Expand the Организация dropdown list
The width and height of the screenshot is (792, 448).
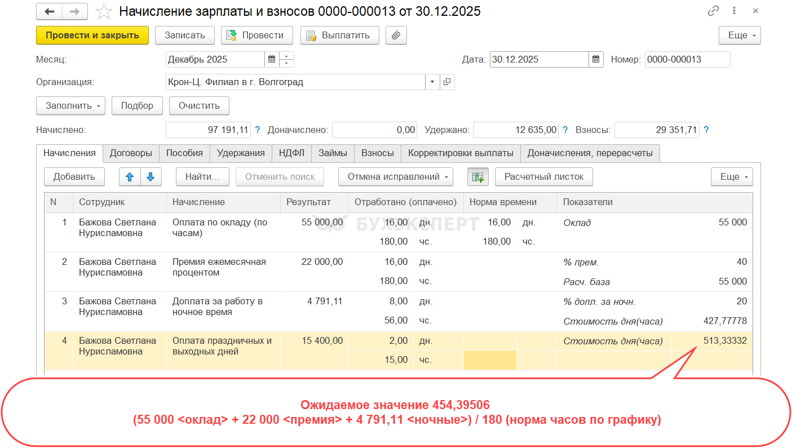click(x=432, y=82)
